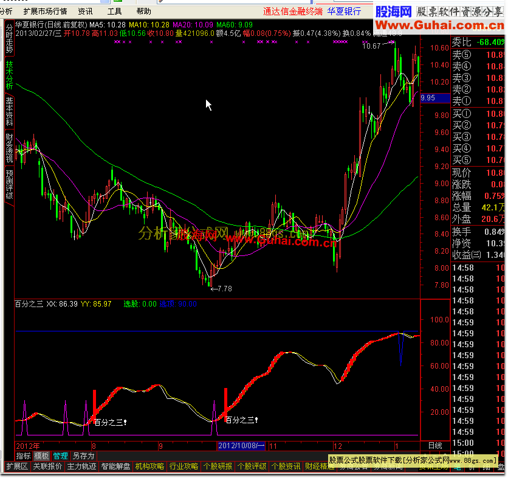The width and height of the screenshot is (508, 478).
Task: Click the 委比 row in quote panel
Action: pos(478,42)
